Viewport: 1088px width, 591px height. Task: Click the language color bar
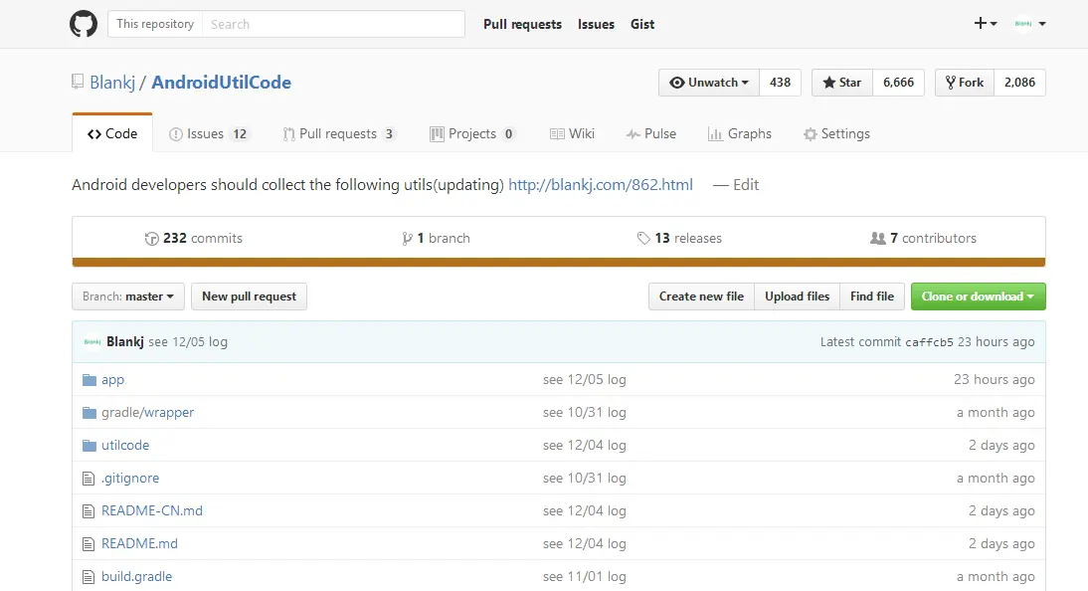tap(559, 263)
